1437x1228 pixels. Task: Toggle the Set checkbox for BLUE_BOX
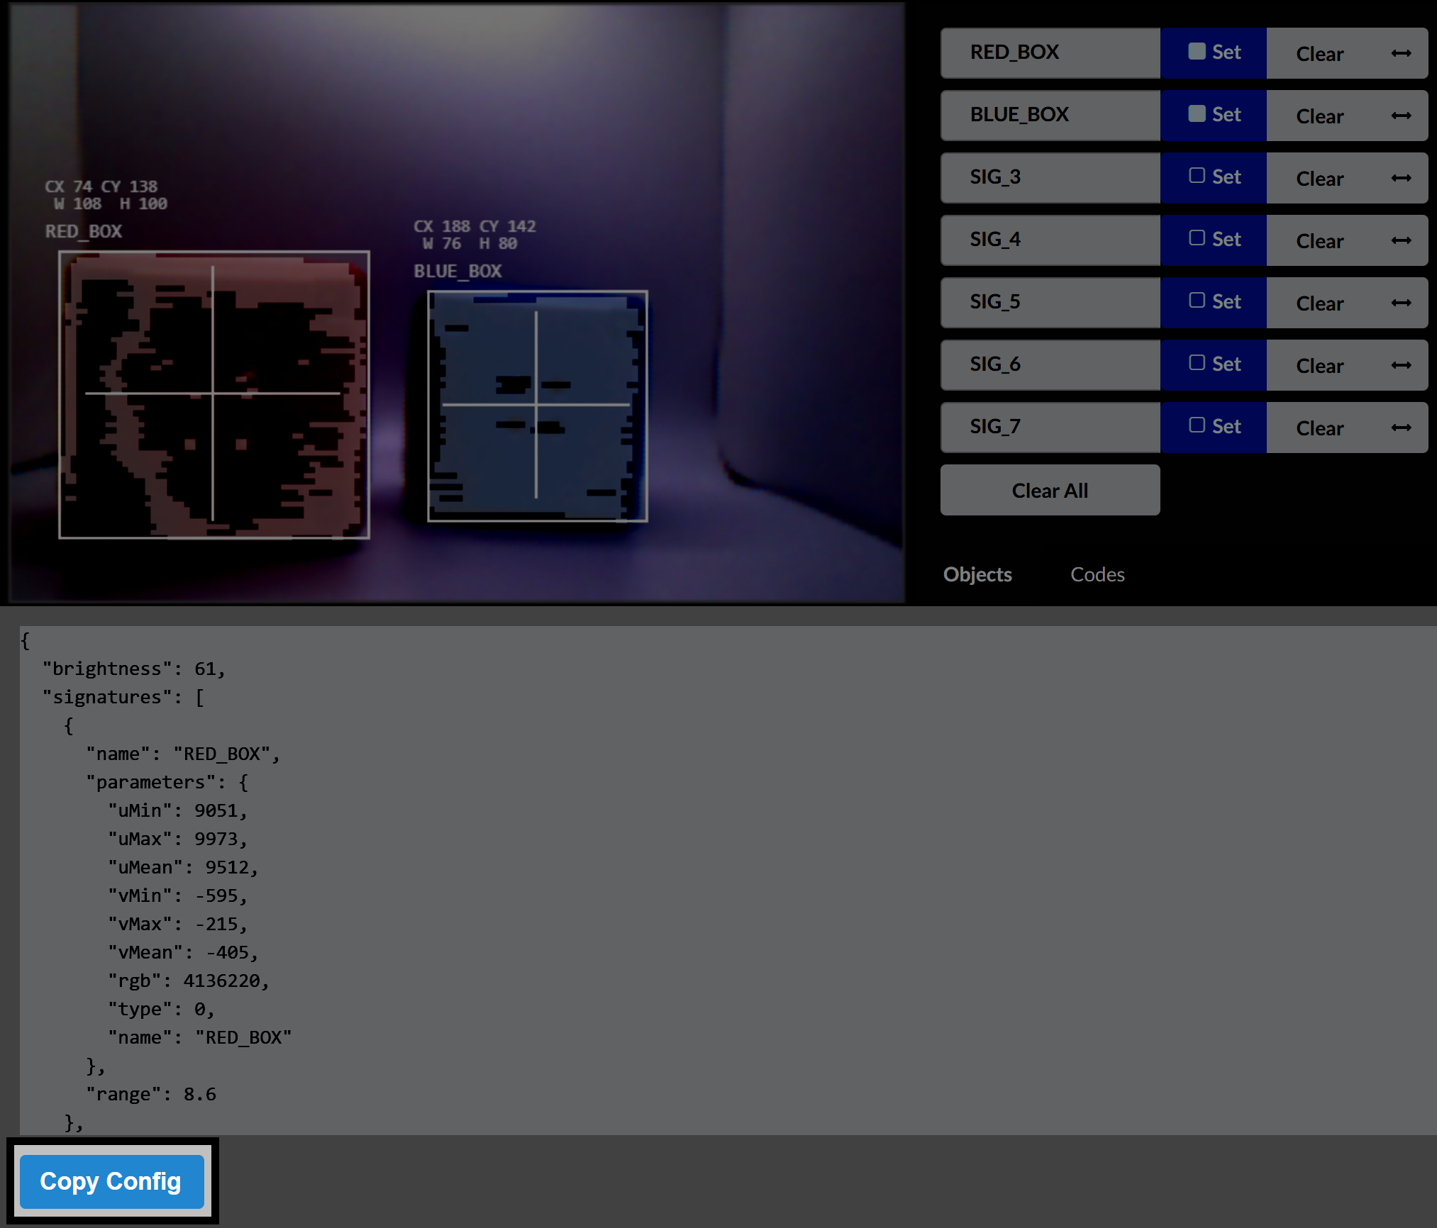tap(1198, 113)
